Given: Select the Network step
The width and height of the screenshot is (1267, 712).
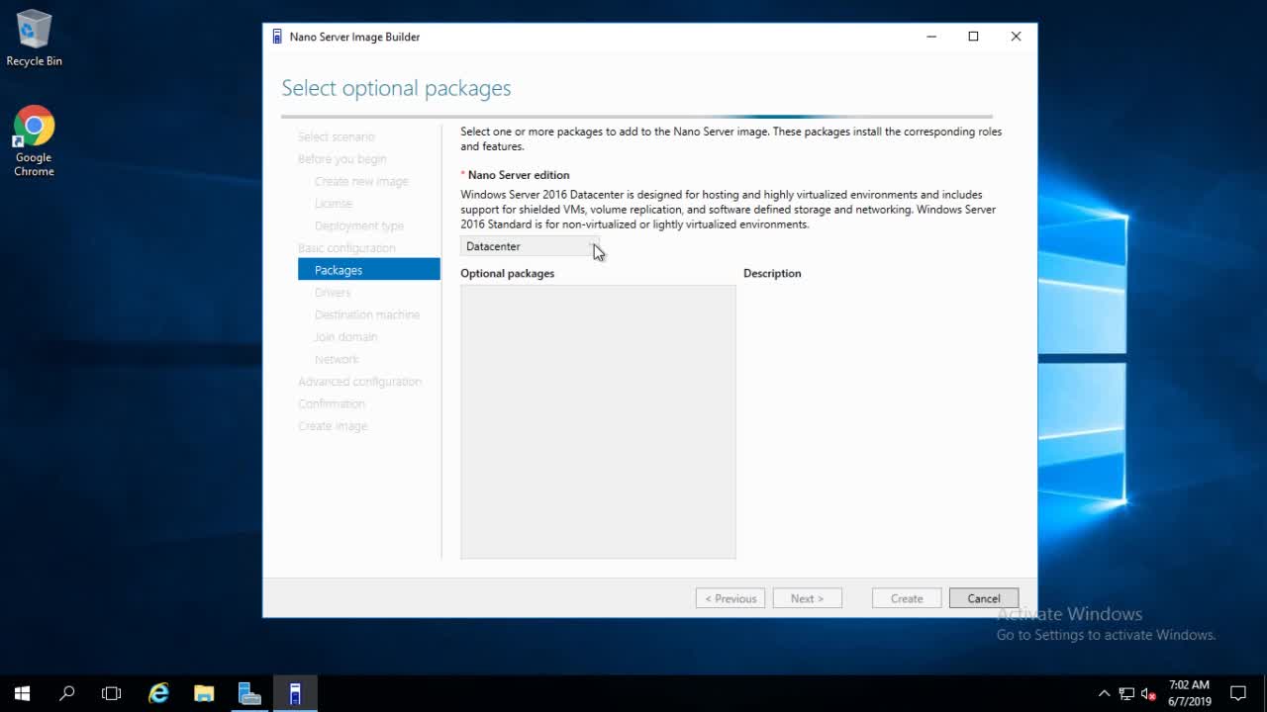Looking at the screenshot, I should (337, 359).
